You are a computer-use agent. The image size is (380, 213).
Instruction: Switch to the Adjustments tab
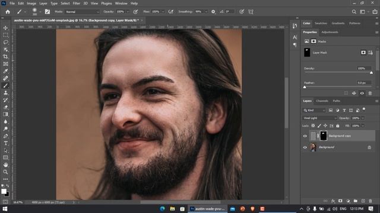tap(330, 32)
